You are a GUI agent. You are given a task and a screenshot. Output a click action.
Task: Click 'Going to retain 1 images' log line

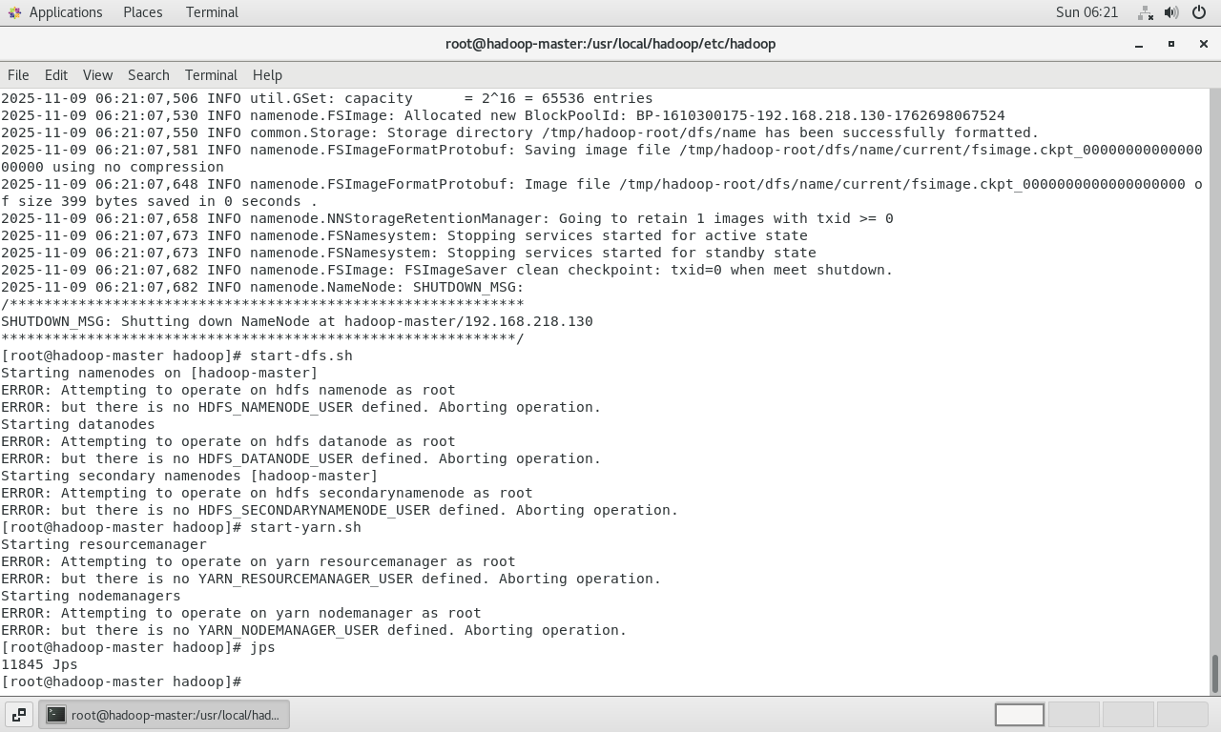(x=447, y=218)
